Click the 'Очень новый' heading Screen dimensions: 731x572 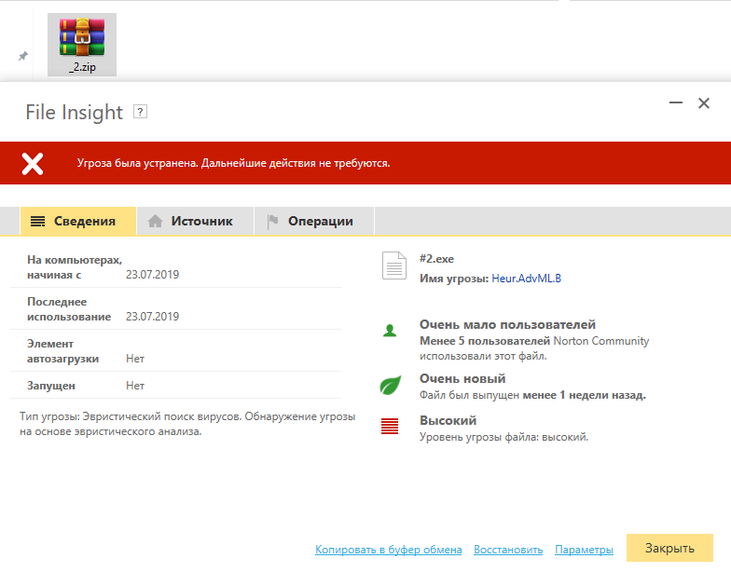pos(462,378)
